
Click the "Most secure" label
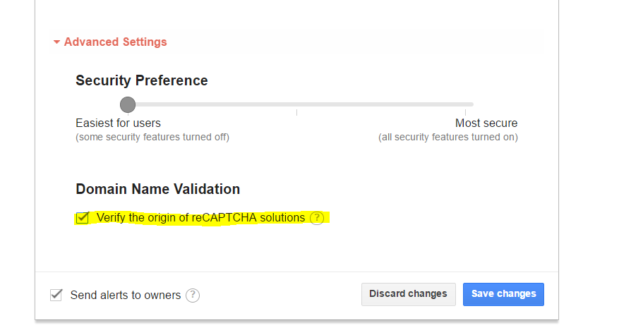coord(486,123)
